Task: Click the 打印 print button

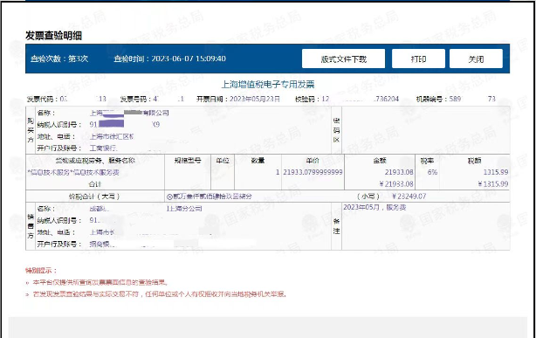Action: click(x=418, y=59)
